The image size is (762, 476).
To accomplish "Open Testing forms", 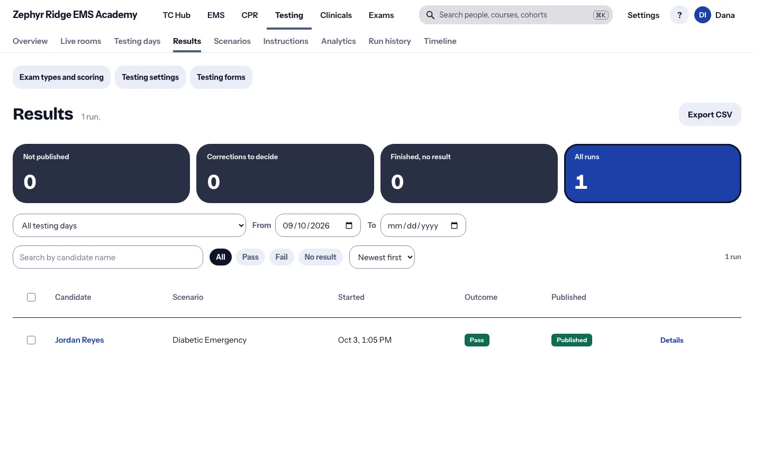I will (x=221, y=77).
